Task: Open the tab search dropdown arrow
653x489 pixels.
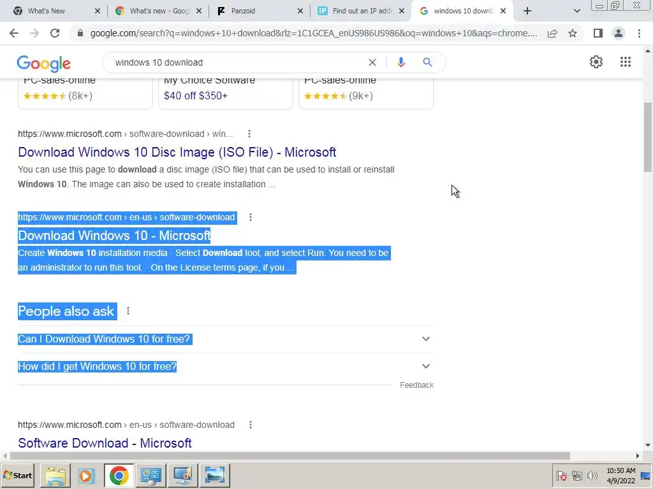Action: (576, 11)
